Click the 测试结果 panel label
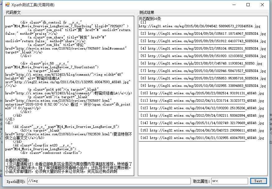Viewport: 272px width, 189px height. click(x=147, y=12)
